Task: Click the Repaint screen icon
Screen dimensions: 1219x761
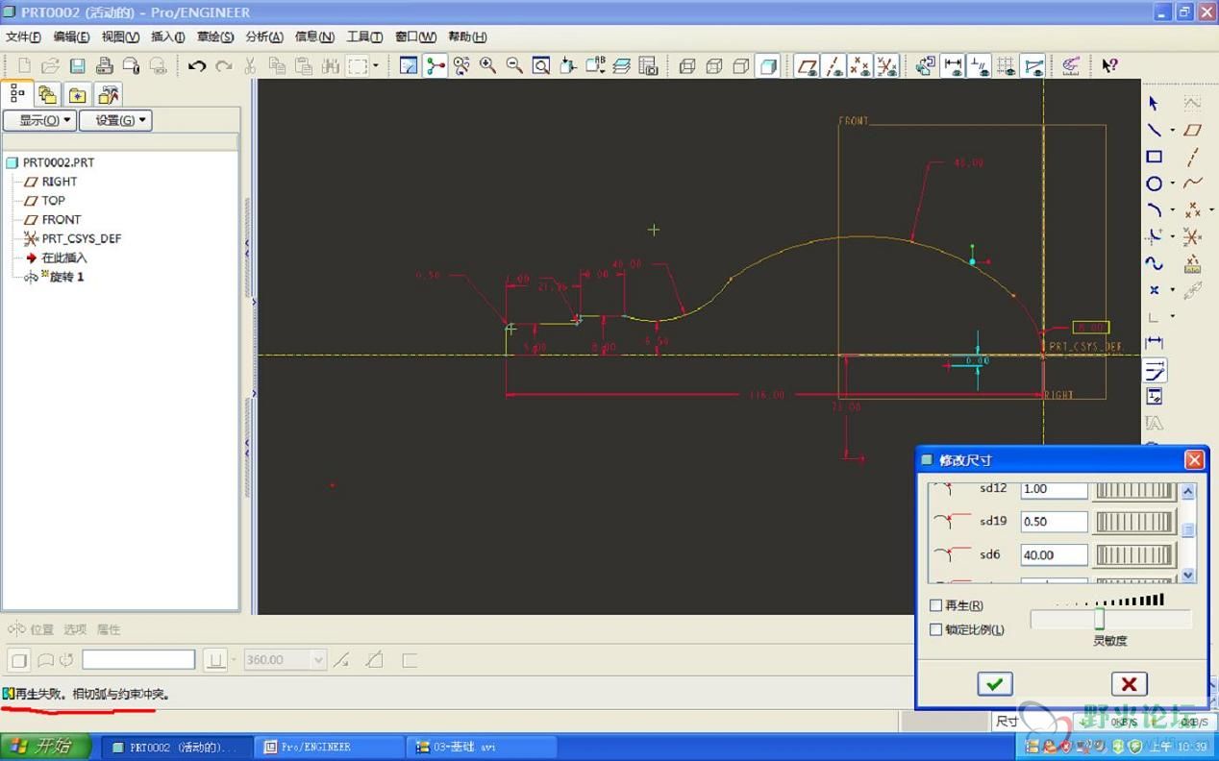Action: (x=409, y=65)
